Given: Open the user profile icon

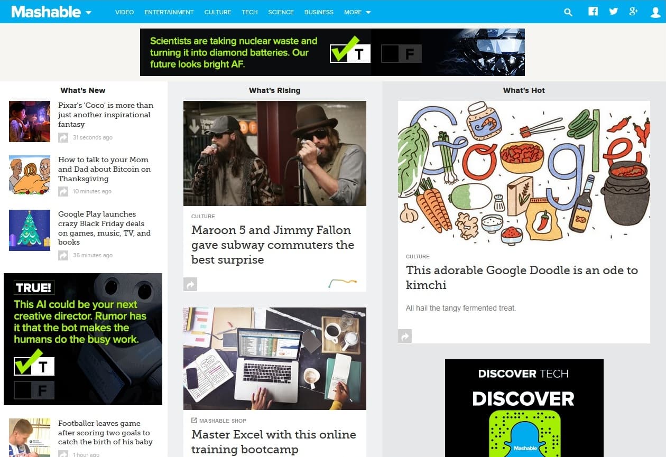Looking at the screenshot, I should [x=655, y=12].
